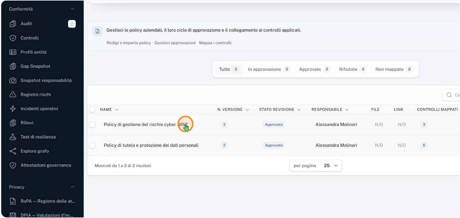The width and height of the screenshot is (460, 218).
Task: Sort by the NAME column header
Action: tap(109, 110)
